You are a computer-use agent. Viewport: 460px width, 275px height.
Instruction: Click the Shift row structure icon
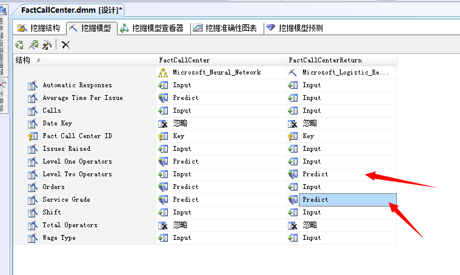[33, 213]
